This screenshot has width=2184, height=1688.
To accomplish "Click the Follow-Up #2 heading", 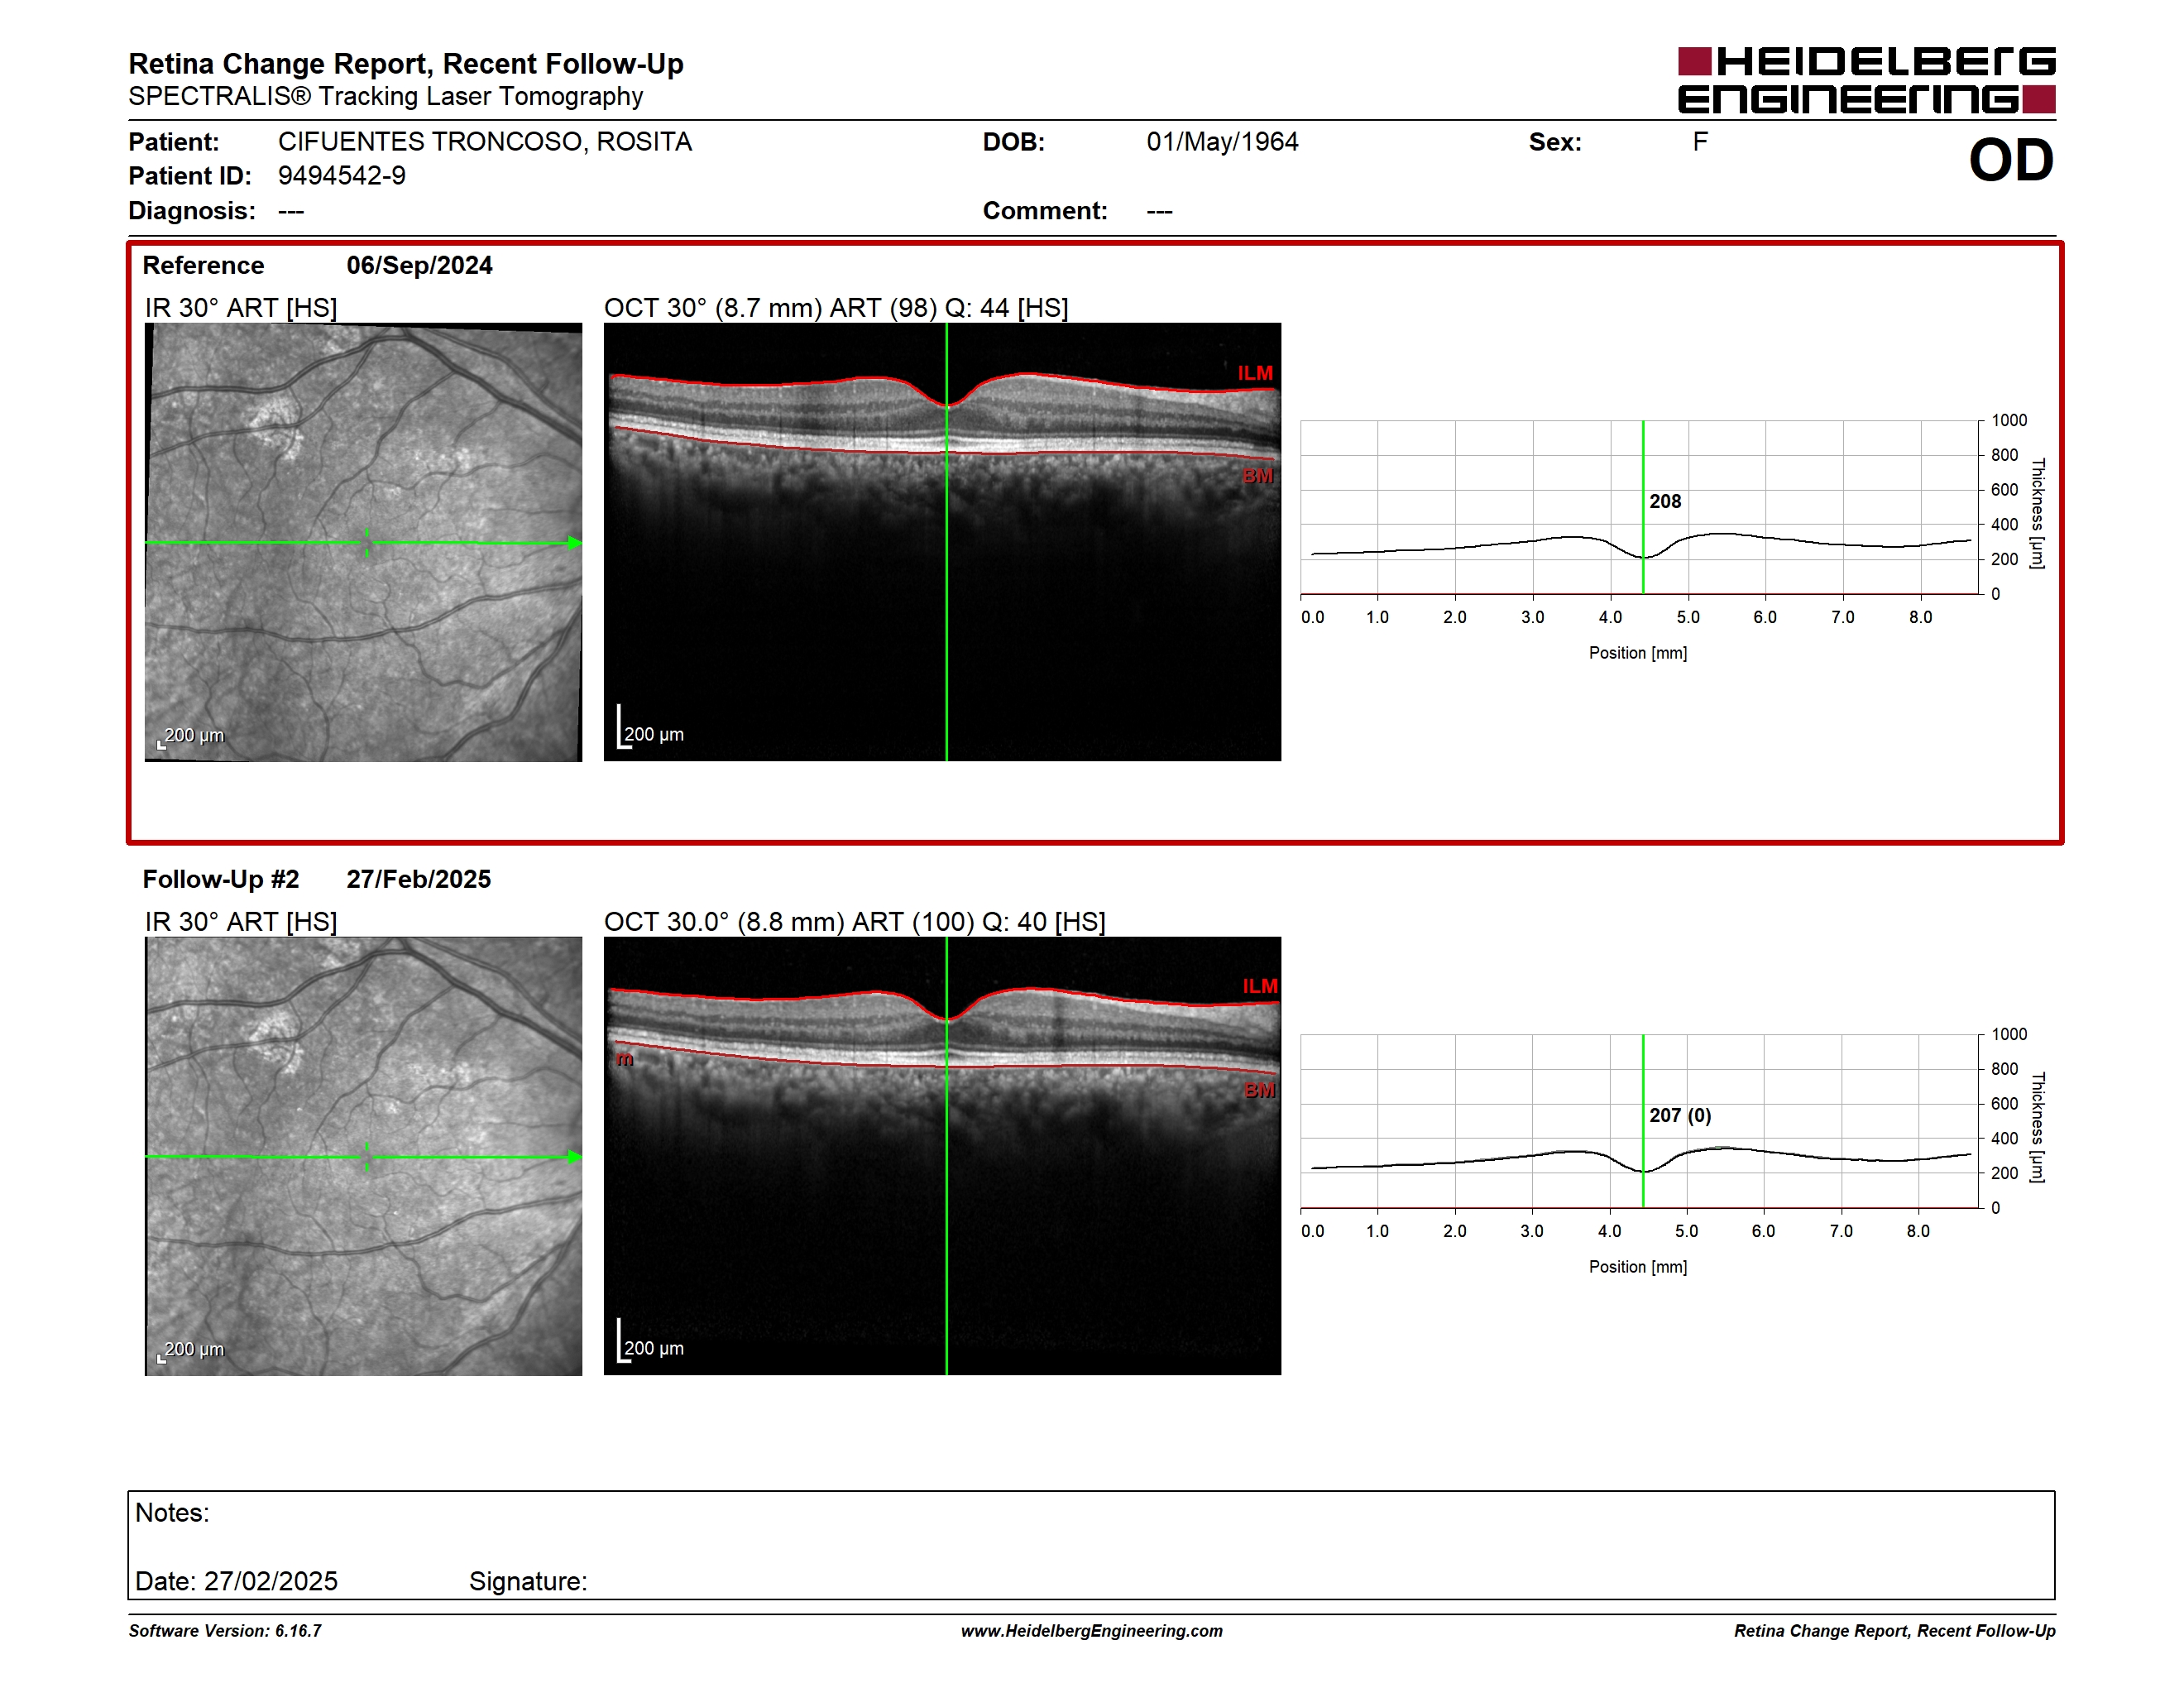I will 221,879.
